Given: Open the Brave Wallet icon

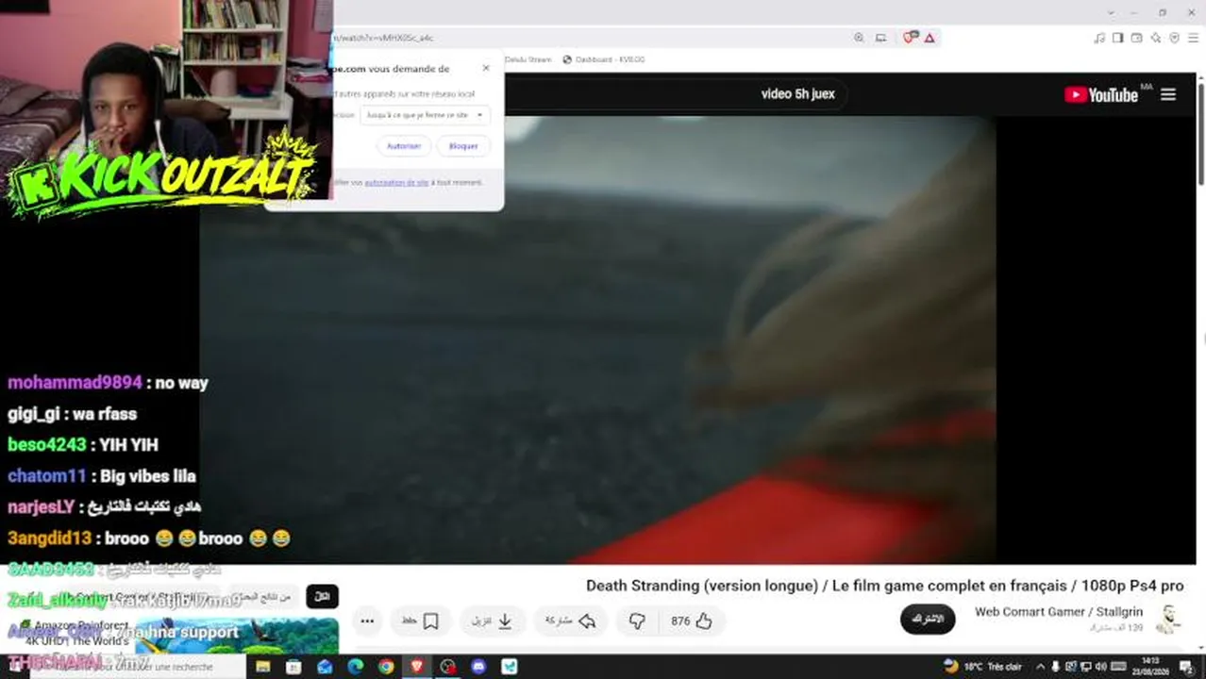Looking at the screenshot, I should [x=1137, y=38].
